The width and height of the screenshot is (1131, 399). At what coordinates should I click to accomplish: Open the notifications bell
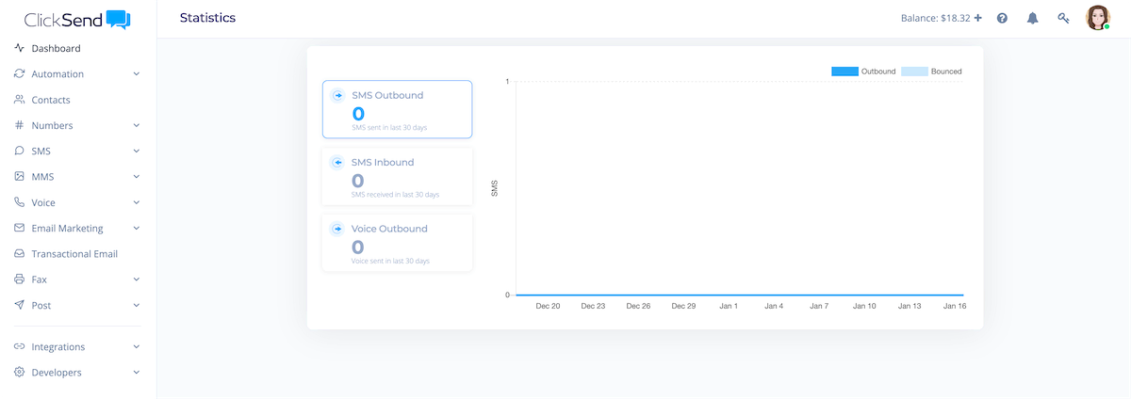point(1032,18)
